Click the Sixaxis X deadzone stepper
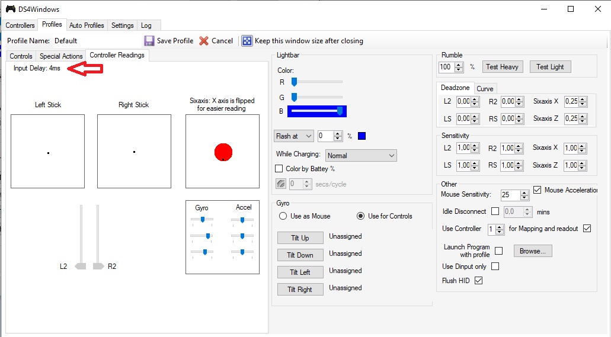 583,102
